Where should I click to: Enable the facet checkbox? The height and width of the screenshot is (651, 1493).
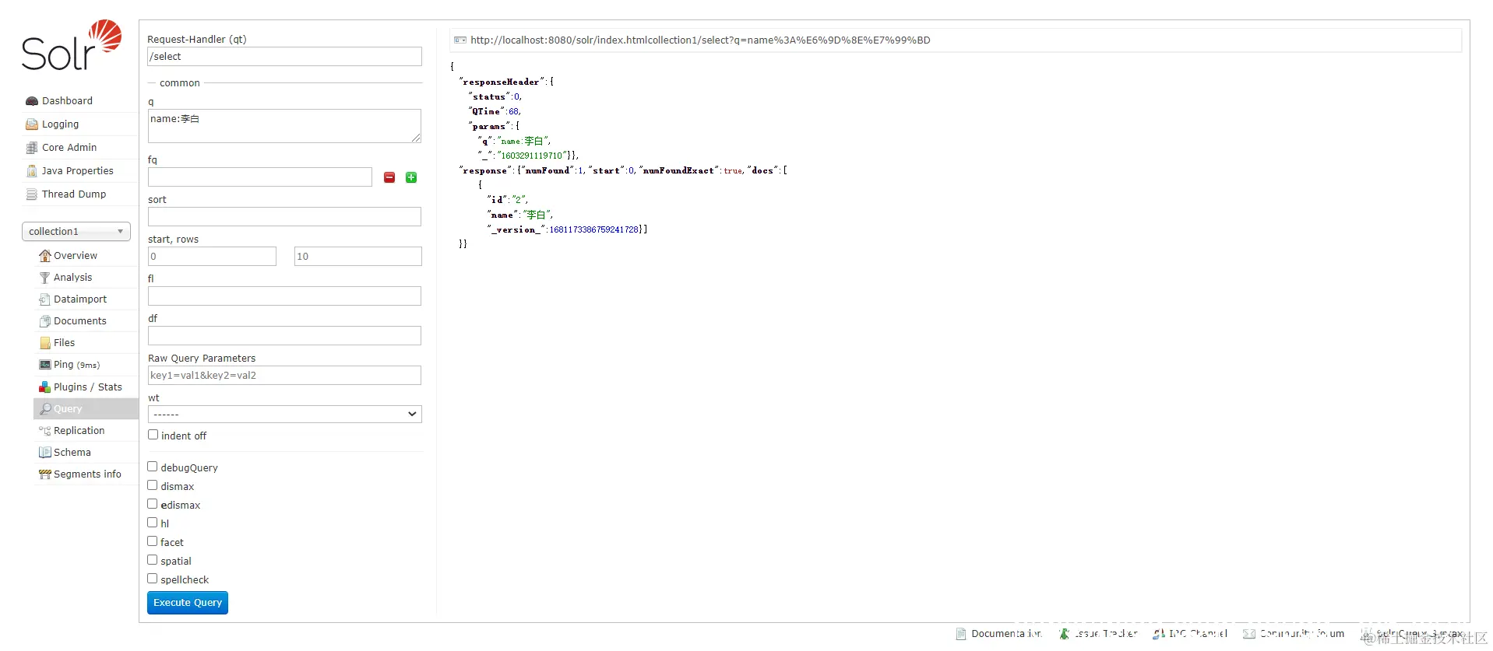153,541
